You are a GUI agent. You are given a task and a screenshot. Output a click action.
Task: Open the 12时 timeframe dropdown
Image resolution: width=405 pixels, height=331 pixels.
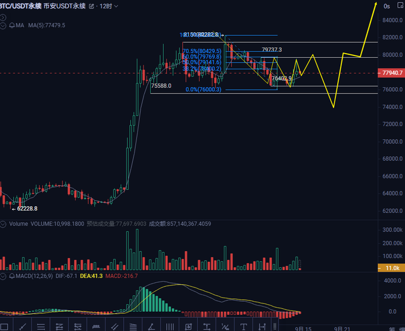click(109, 6)
